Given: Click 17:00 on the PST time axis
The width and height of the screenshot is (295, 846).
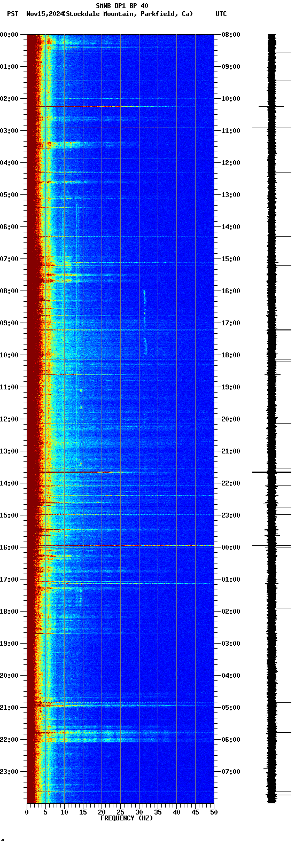Looking at the screenshot, I should [x=9, y=579].
